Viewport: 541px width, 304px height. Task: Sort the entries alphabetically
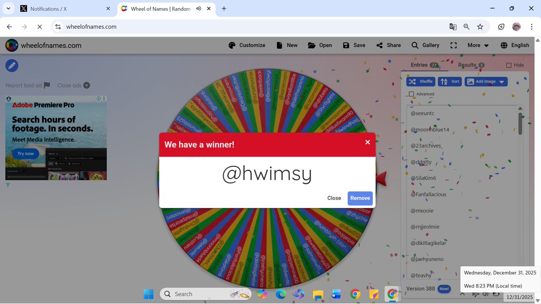pos(449,82)
